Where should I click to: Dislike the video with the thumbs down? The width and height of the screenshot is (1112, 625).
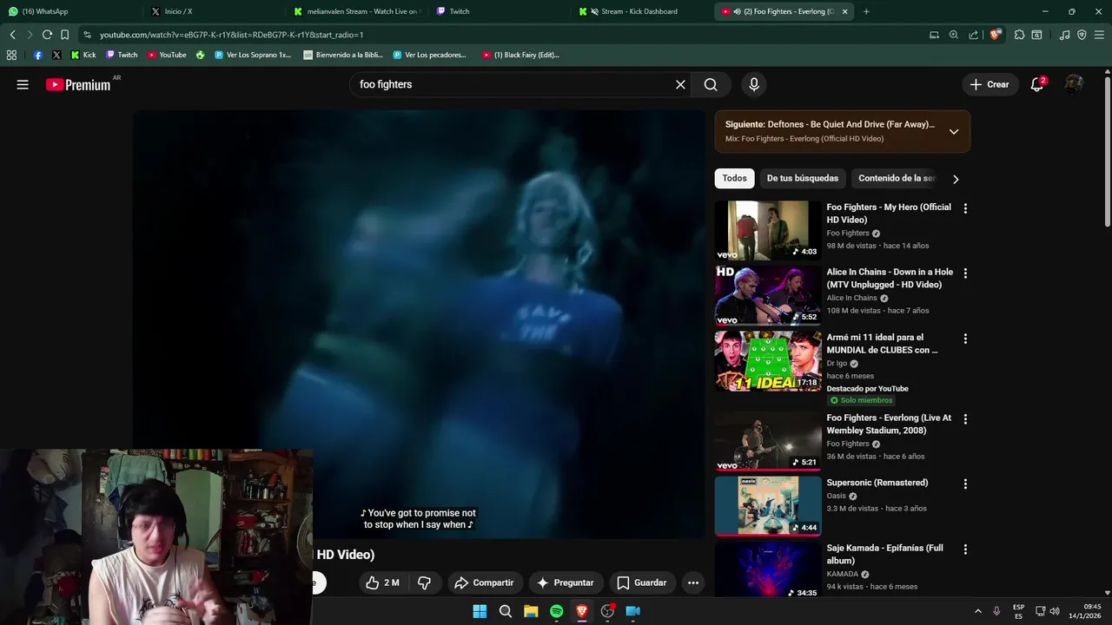pos(424,582)
